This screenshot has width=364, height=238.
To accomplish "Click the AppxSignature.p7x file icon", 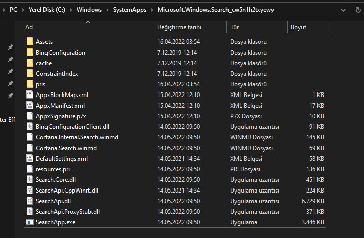I will coord(29,116).
